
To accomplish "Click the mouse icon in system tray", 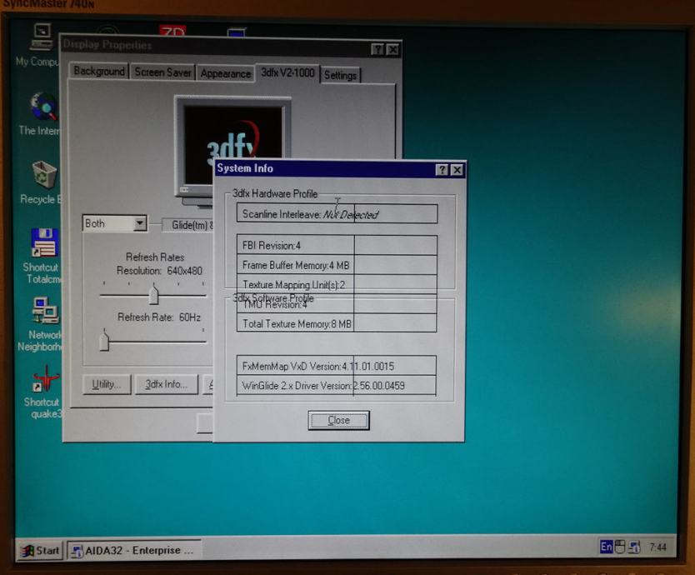I will 620,547.
